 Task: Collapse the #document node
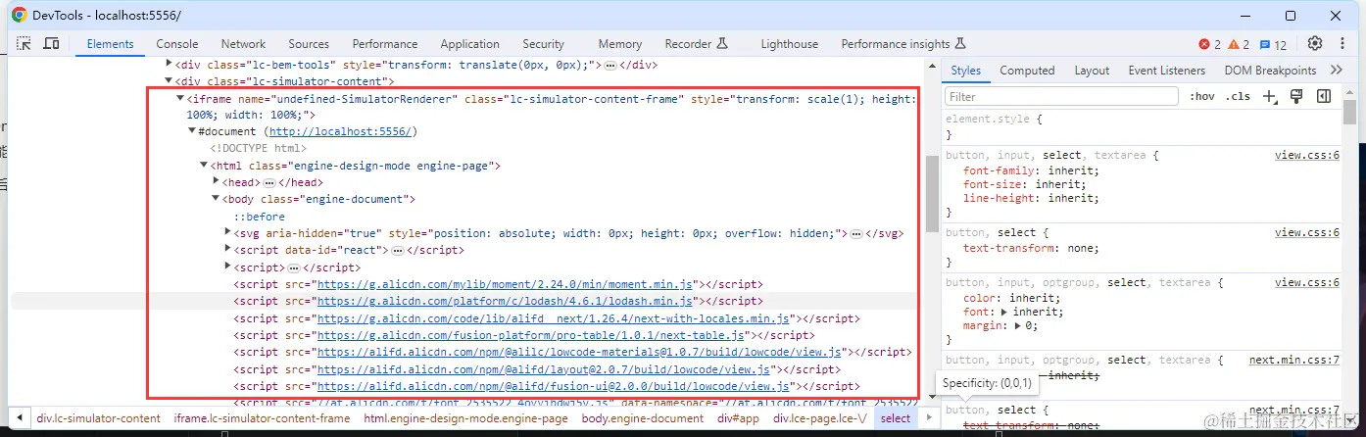pos(191,131)
